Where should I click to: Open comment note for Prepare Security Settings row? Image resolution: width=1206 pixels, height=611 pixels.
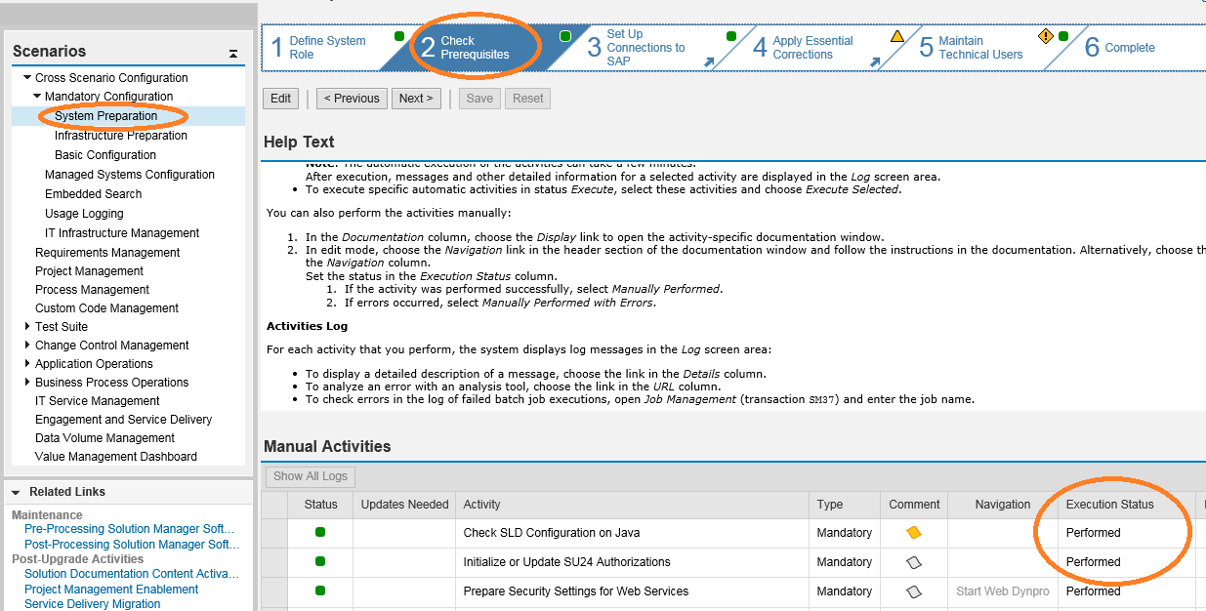tap(914, 591)
